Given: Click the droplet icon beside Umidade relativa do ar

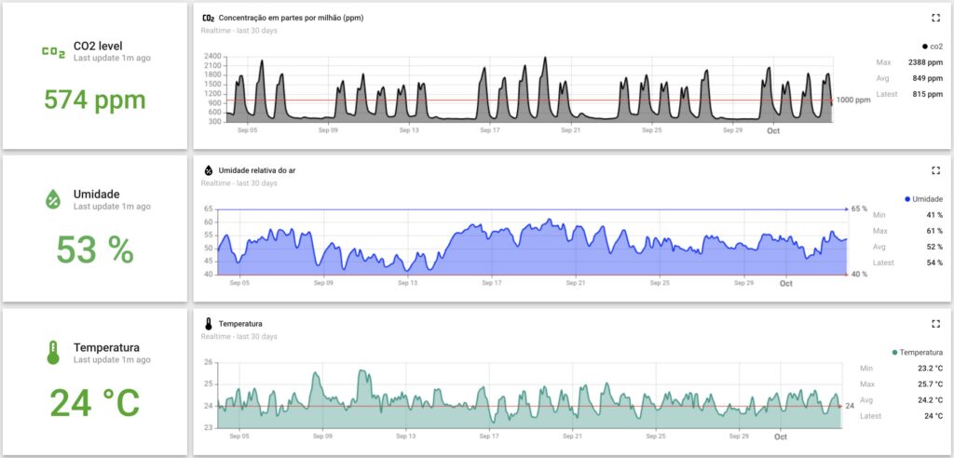Looking at the screenshot, I should pos(208,170).
